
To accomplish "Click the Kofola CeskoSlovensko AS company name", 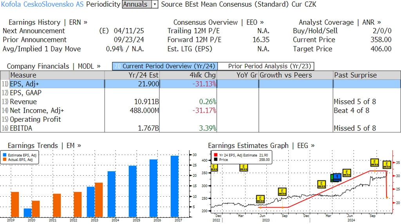I will point(42,4).
